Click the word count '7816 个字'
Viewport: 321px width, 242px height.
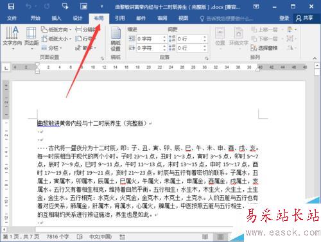[x=58, y=237]
